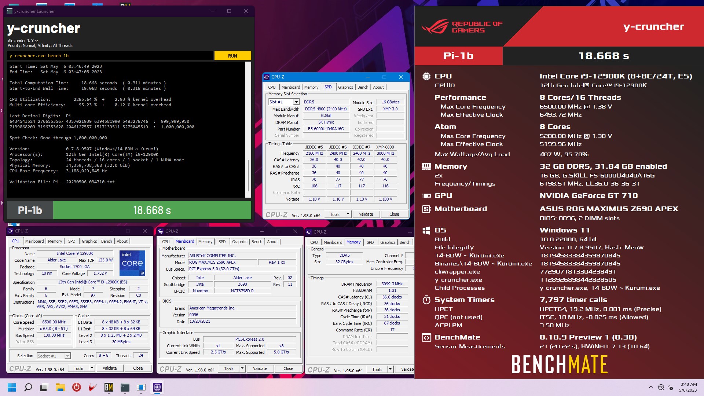Click Validate in the SPD window
Image resolution: width=704 pixels, height=396 pixels.
tap(366, 214)
